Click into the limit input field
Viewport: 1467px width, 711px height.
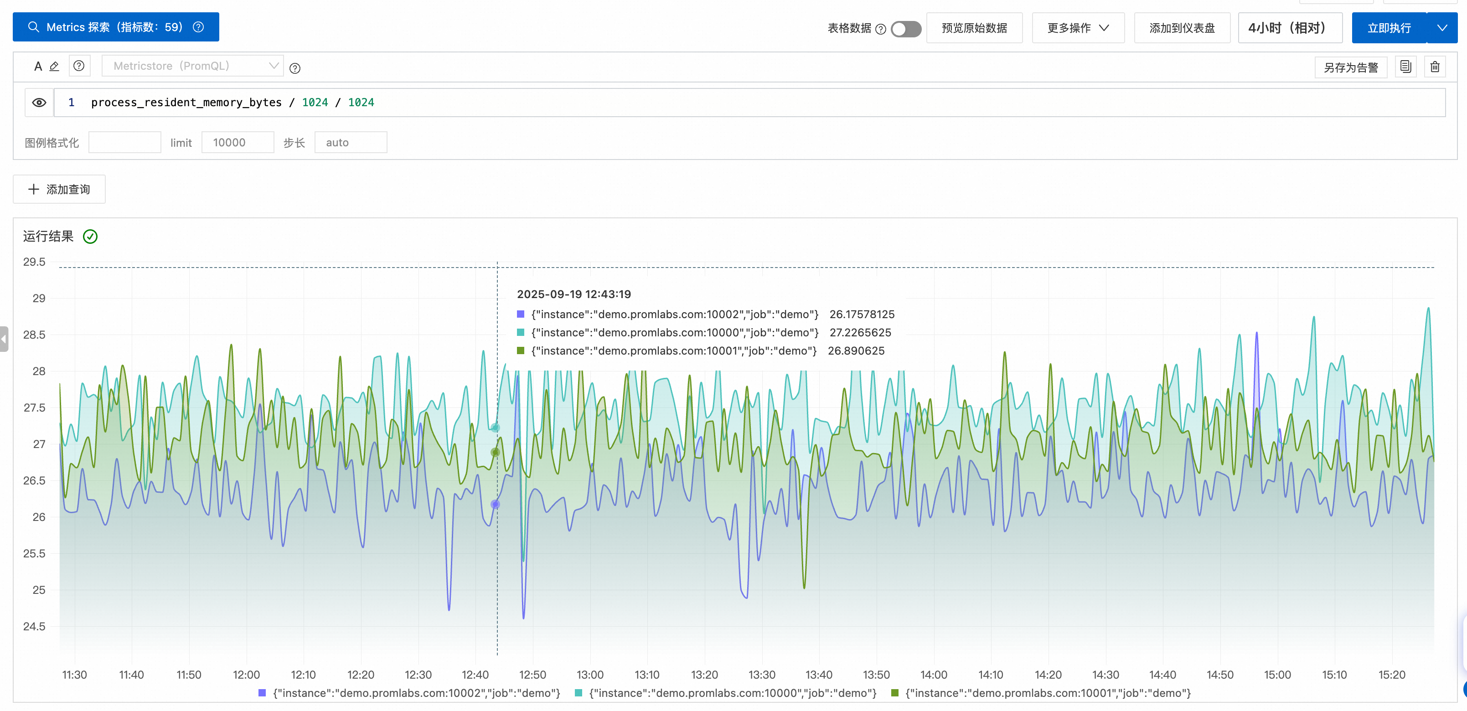pos(238,142)
